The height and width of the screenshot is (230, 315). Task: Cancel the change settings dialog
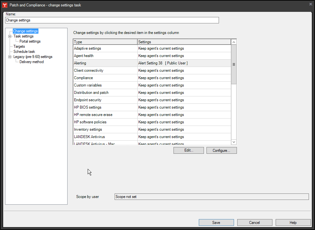coord(254,223)
